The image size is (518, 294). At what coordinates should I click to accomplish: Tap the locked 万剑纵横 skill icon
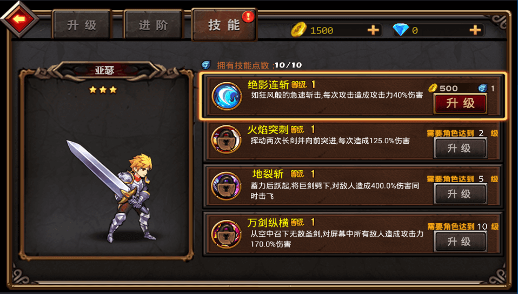point(227,234)
